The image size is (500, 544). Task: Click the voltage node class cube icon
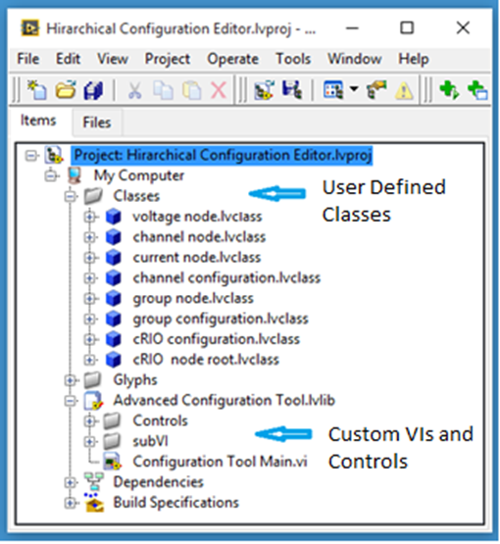click(x=114, y=217)
